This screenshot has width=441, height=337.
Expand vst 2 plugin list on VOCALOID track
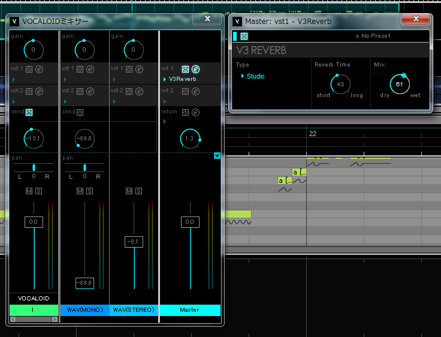point(14,101)
